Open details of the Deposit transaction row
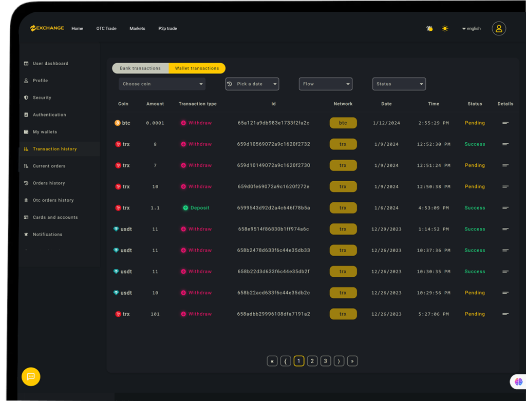 [x=505, y=208]
